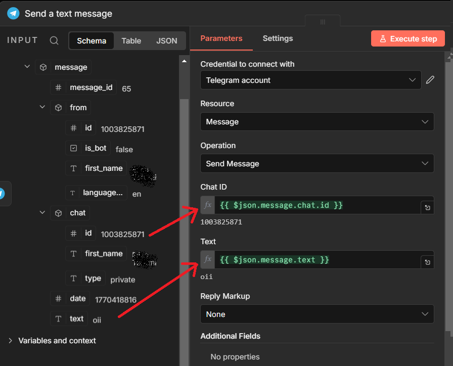Select the id field under chat

pos(81,233)
